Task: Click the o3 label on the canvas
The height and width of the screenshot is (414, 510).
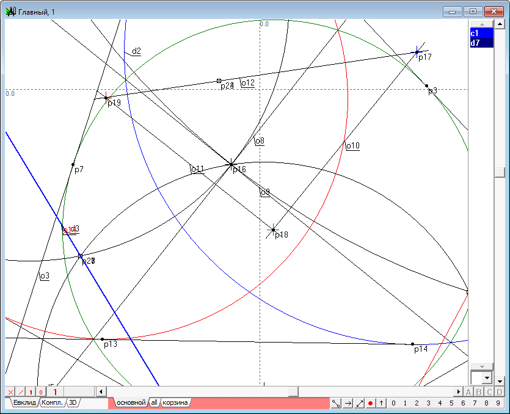Action: pyautogui.click(x=45, y=276)
